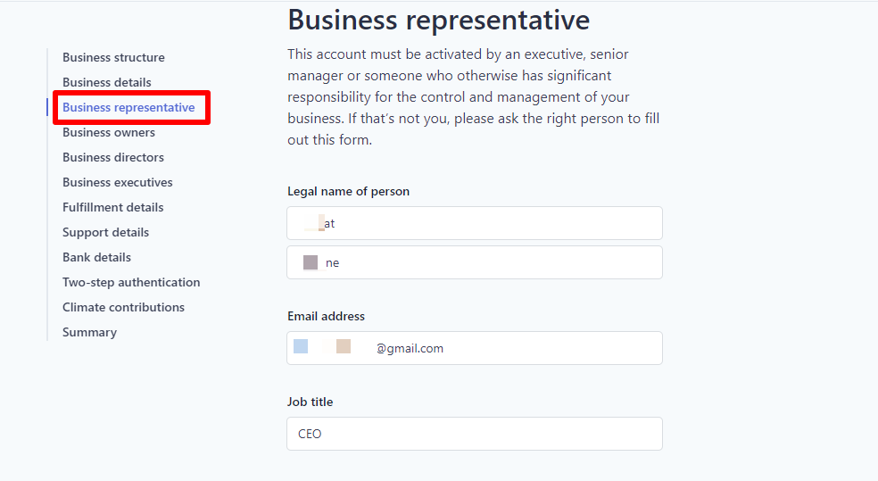
Task: Jump to the Summary step
Action: coord(89,332)
